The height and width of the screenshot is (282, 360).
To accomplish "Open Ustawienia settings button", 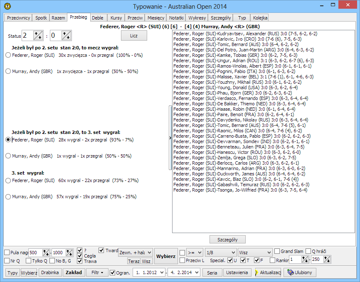I will pos(237,272).
